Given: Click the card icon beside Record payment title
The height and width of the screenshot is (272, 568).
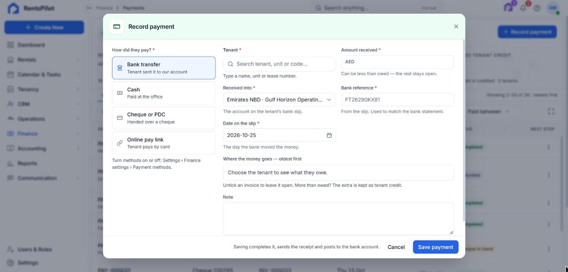Looking at the screenshot, I should click(x=116, y=27).
